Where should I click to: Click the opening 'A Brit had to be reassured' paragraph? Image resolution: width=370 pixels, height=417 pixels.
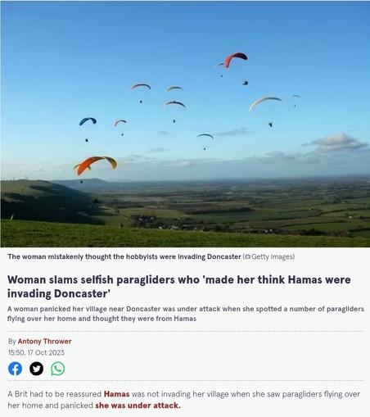pos(183,400)
